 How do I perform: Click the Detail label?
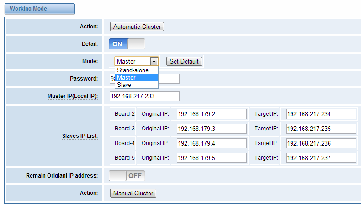coord(90,44)
